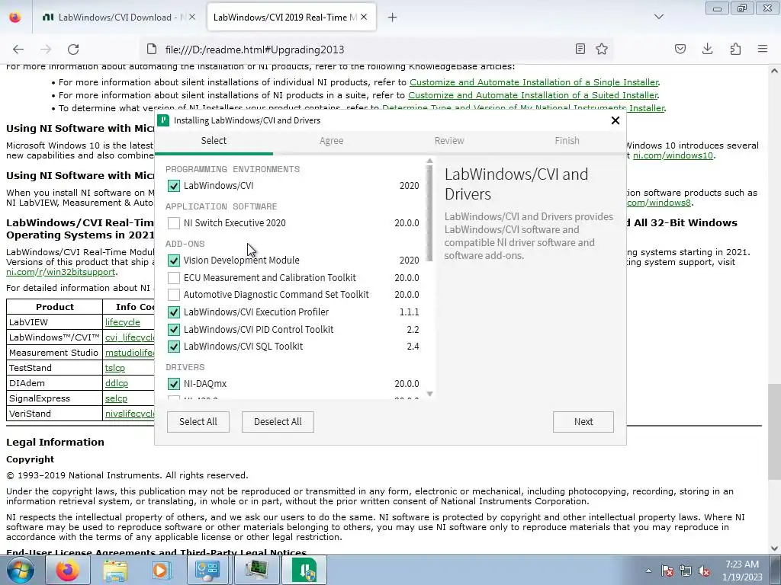Click the network tray icon

pos(686,571)
